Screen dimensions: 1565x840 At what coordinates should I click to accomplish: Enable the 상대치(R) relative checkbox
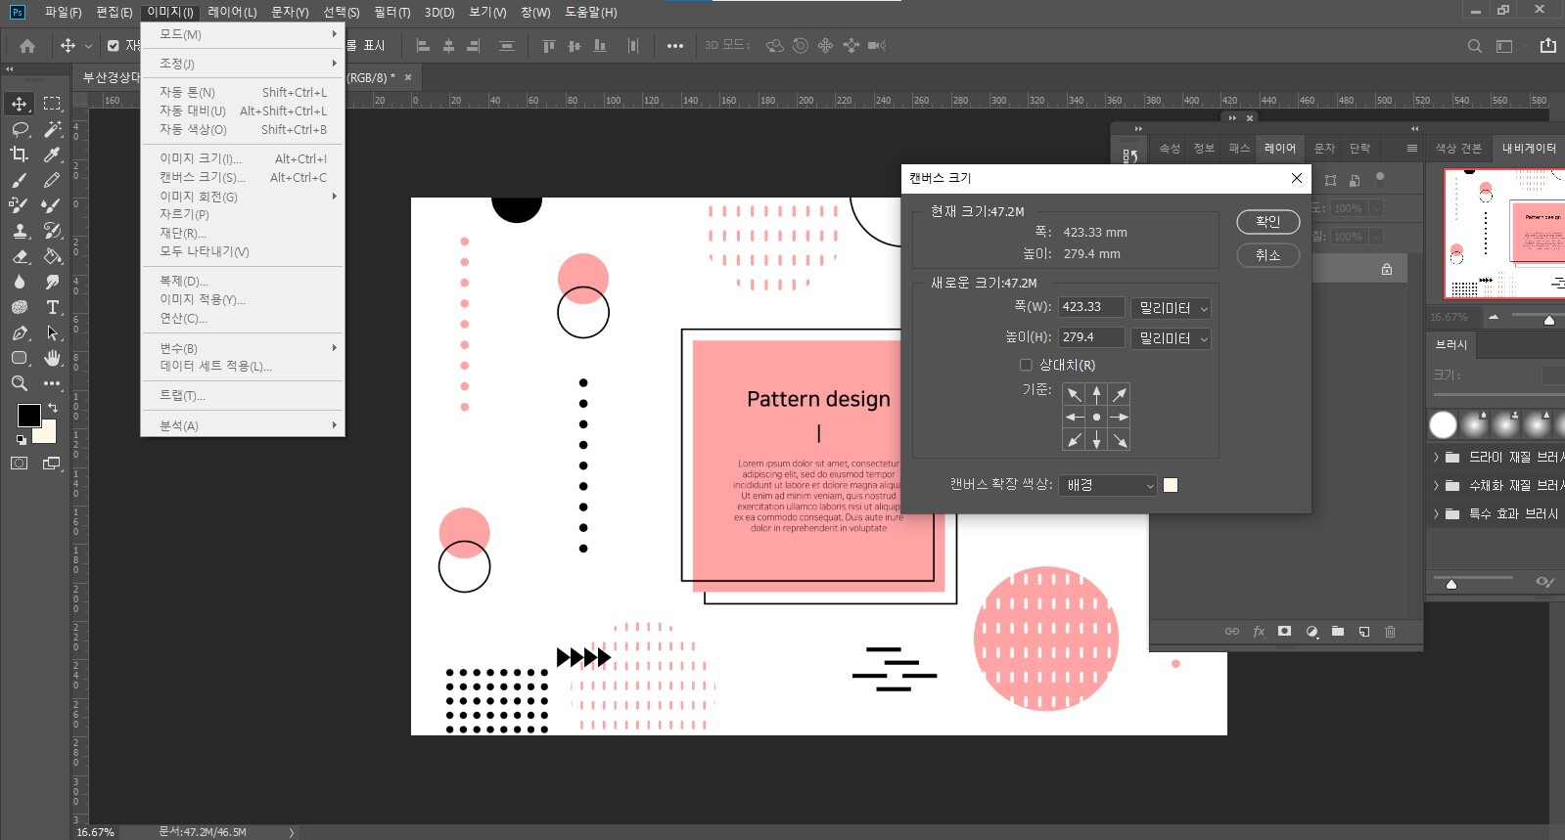(1026, 365)
